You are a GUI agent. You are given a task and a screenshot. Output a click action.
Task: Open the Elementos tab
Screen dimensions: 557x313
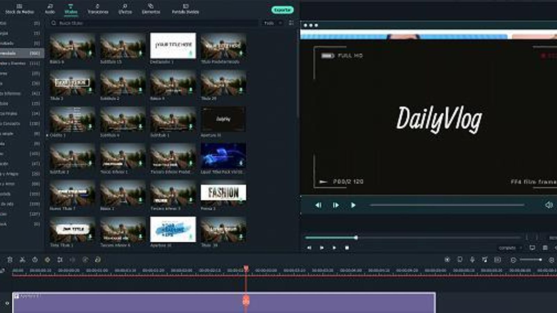[x=151, y=9]
